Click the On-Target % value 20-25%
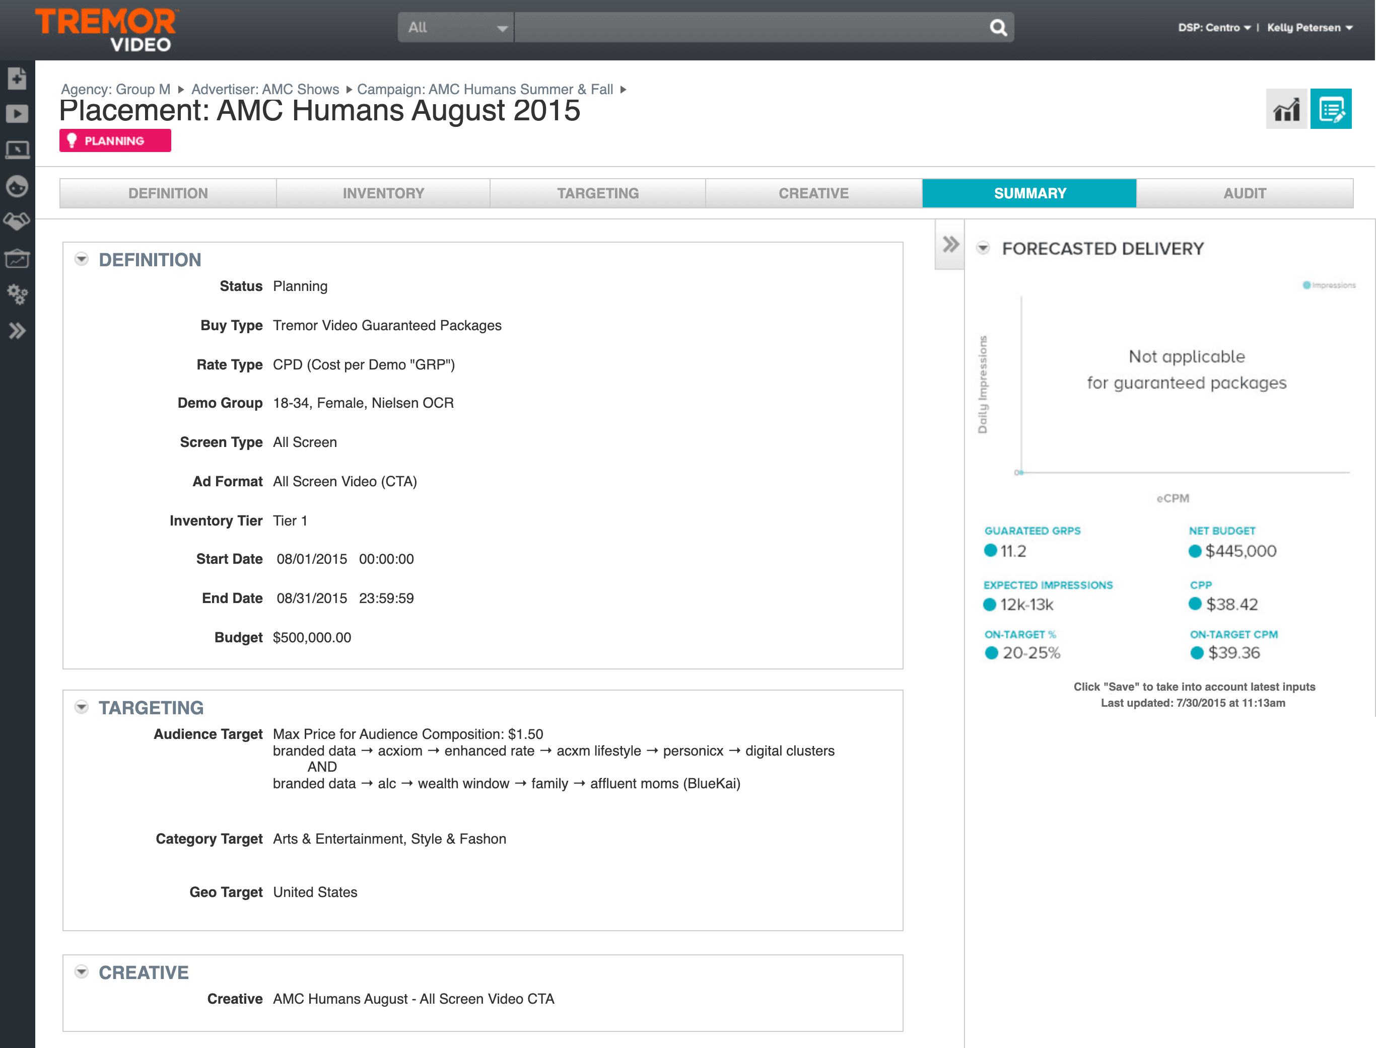1376x1048 pixels. point(1031,653)
